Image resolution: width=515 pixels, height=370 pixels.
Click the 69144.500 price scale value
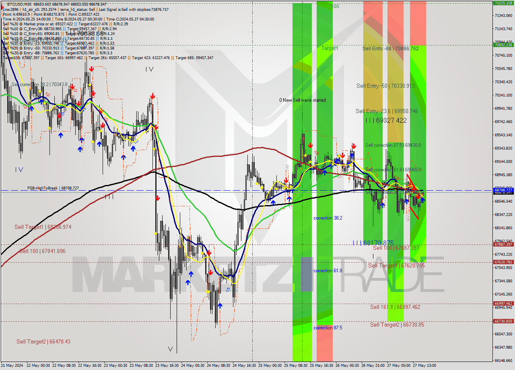(503, 161)
